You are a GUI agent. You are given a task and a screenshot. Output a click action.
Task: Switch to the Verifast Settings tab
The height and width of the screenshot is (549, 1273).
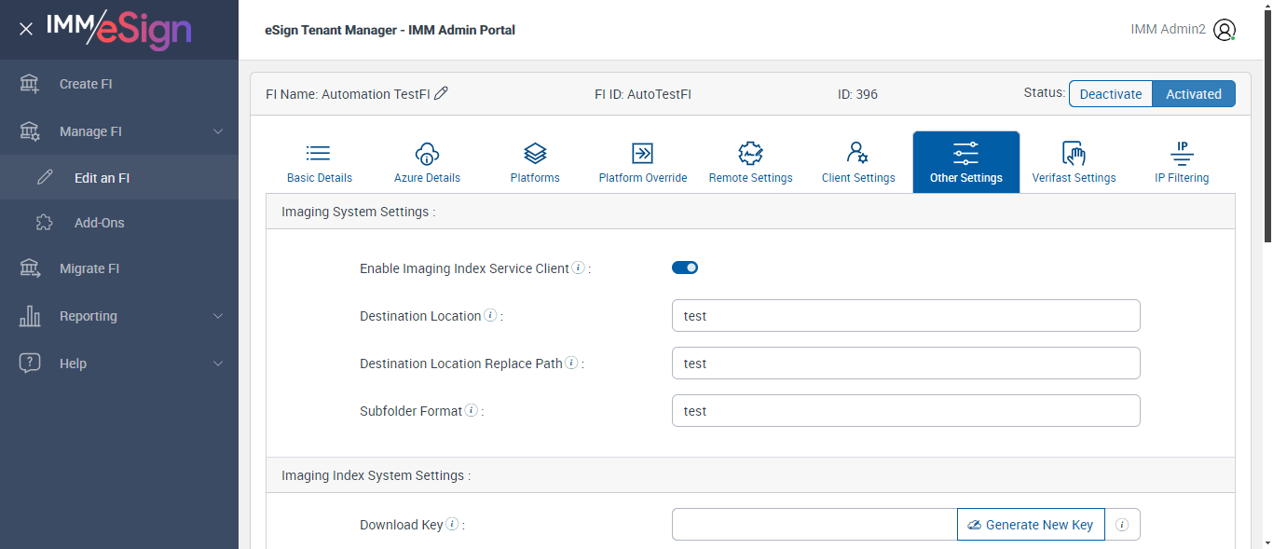click(1074, 162)
